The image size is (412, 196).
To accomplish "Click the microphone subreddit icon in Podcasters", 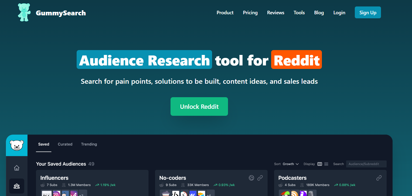I will 311,194.
